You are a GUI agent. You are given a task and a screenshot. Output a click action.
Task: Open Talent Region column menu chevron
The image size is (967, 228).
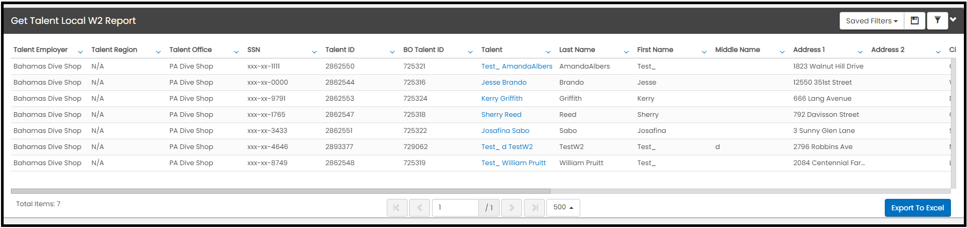click(x=158, y=52)
